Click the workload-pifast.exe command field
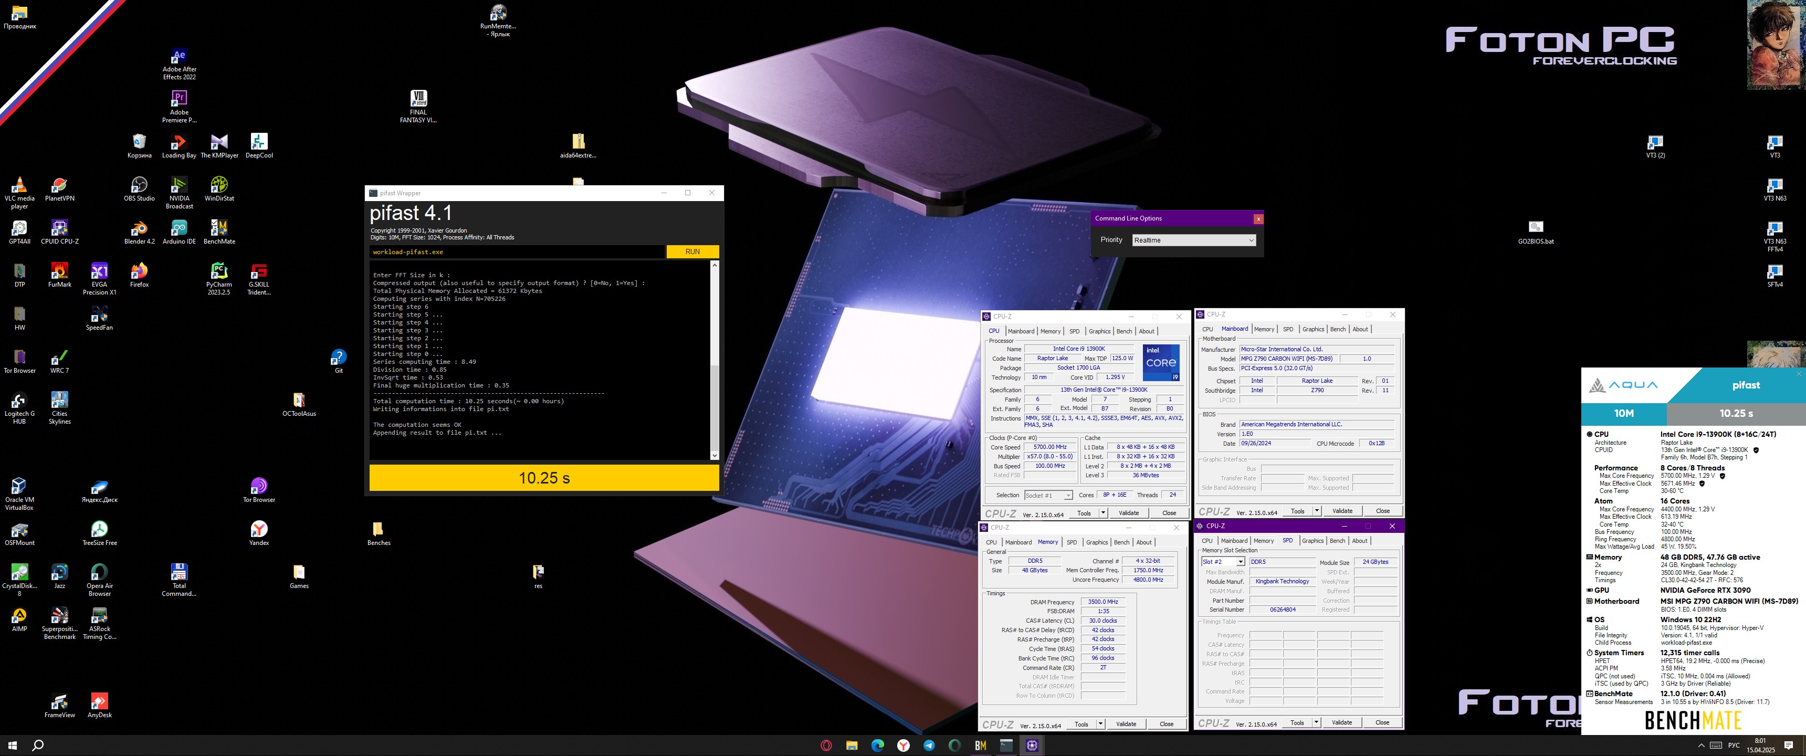This screenshot has height=756, width=1806. tap(517, 252)
